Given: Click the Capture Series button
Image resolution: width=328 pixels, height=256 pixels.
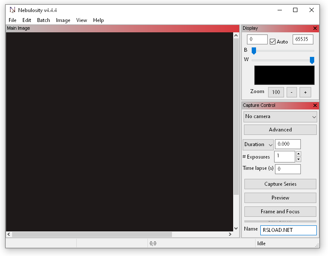Looking at the screenshot, I should point(280,184).
